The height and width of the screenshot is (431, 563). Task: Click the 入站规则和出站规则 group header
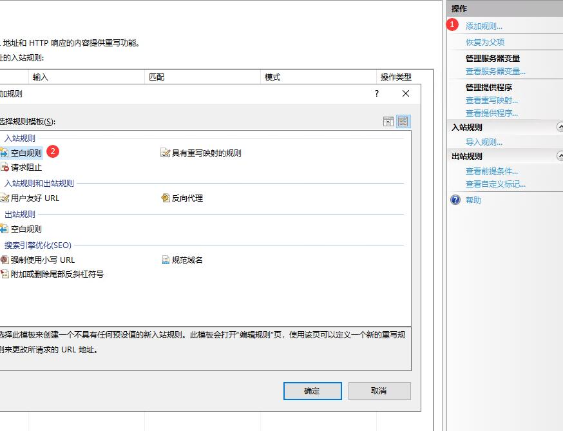[39, 184]
